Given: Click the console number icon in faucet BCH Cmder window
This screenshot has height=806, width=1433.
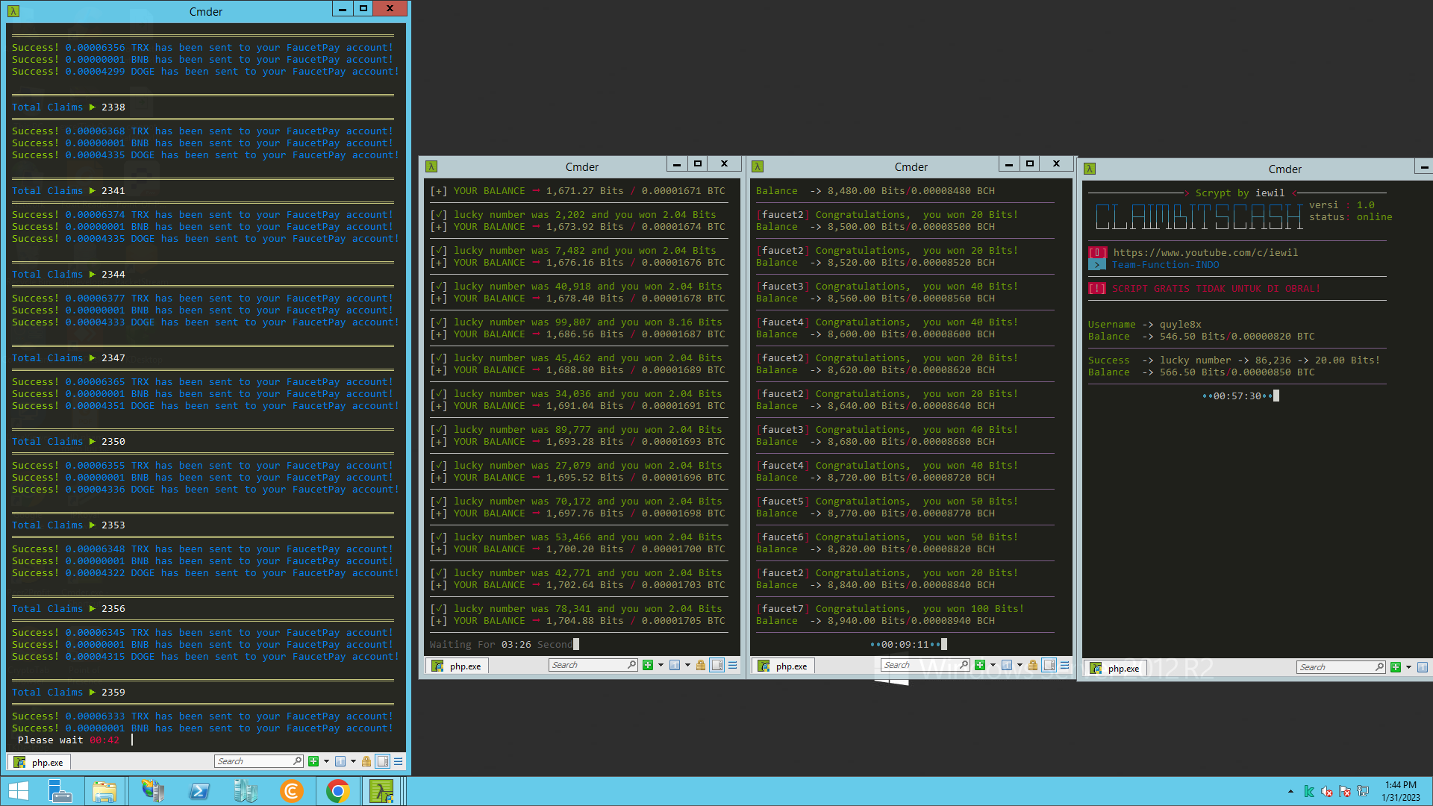Looking at the screenshot, I should point(1007,665).
